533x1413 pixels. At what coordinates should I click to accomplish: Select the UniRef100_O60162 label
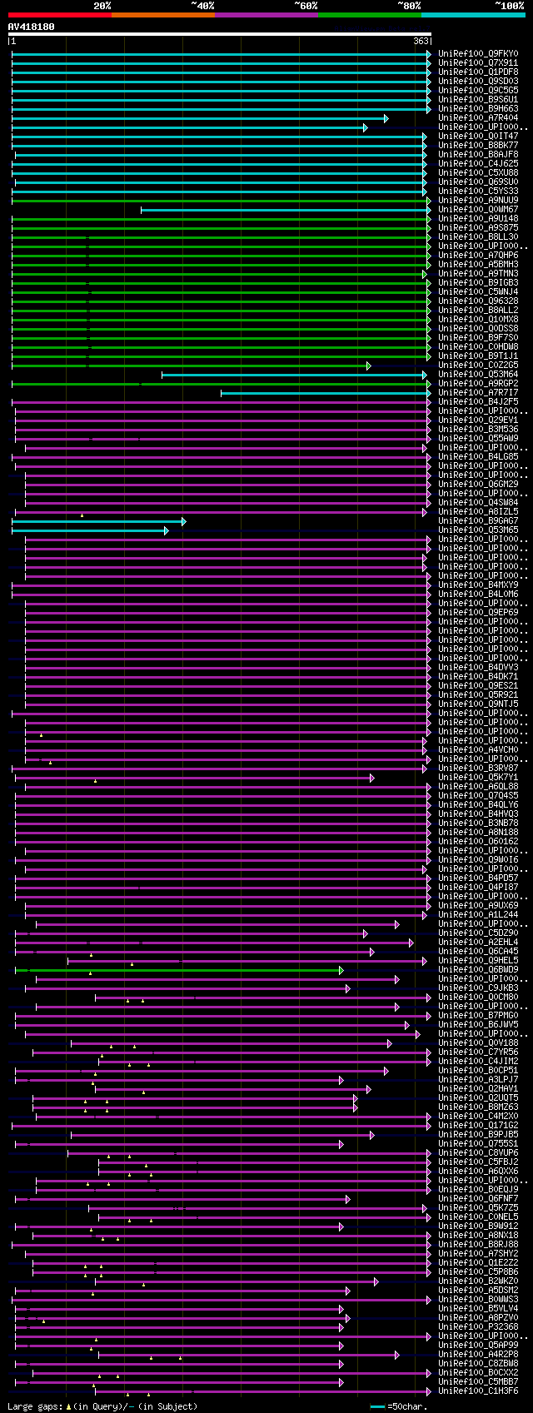(x=478, y=841)
